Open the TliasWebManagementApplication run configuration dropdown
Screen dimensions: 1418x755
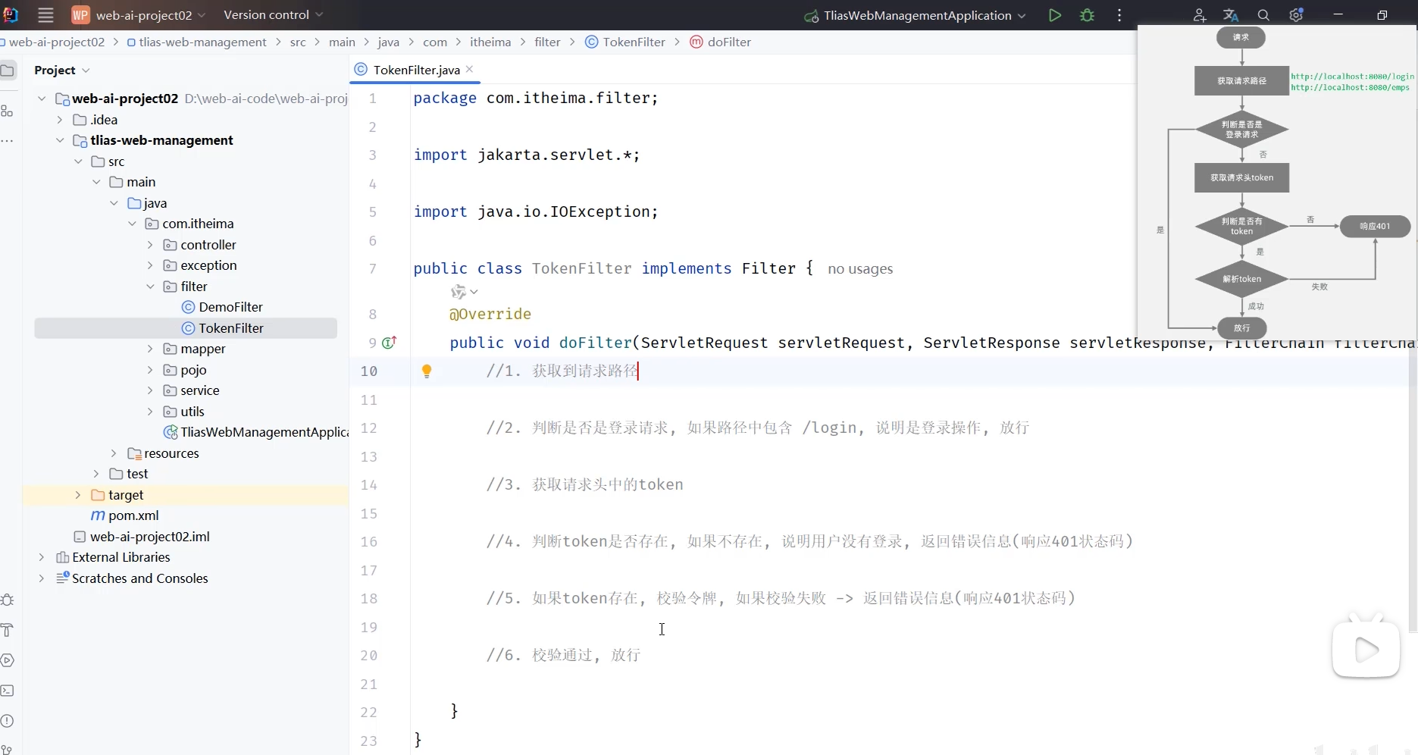(915, 15)
